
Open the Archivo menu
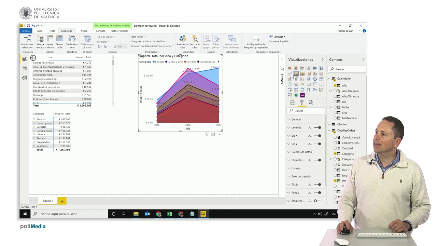click(x=26, y=31)
